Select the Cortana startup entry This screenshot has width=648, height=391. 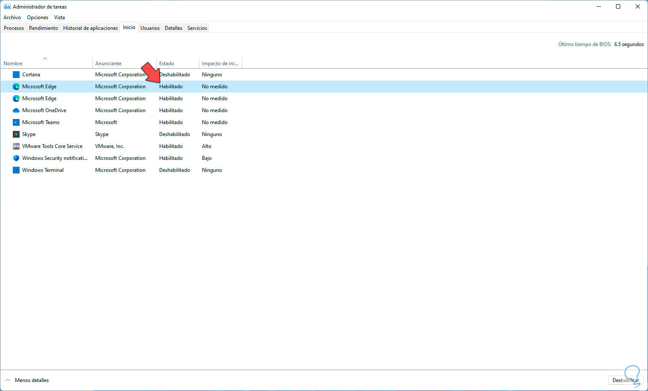pyautogui.click(x=324, y=75)
